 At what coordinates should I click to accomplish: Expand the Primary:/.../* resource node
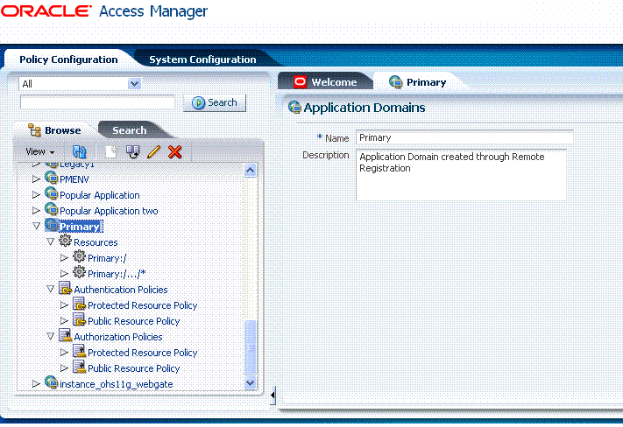[64, 273]
